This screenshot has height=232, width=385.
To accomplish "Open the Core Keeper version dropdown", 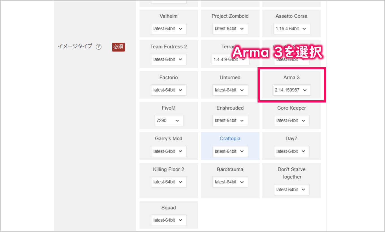I will 291,121.
